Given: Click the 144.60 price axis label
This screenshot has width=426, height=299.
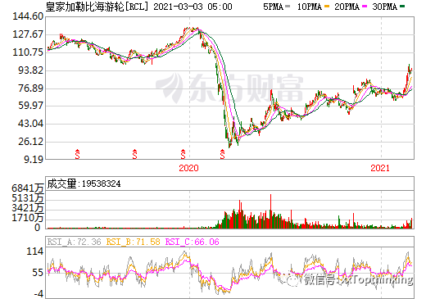Looking at the screenshot, I should click(x=28, y=16).
